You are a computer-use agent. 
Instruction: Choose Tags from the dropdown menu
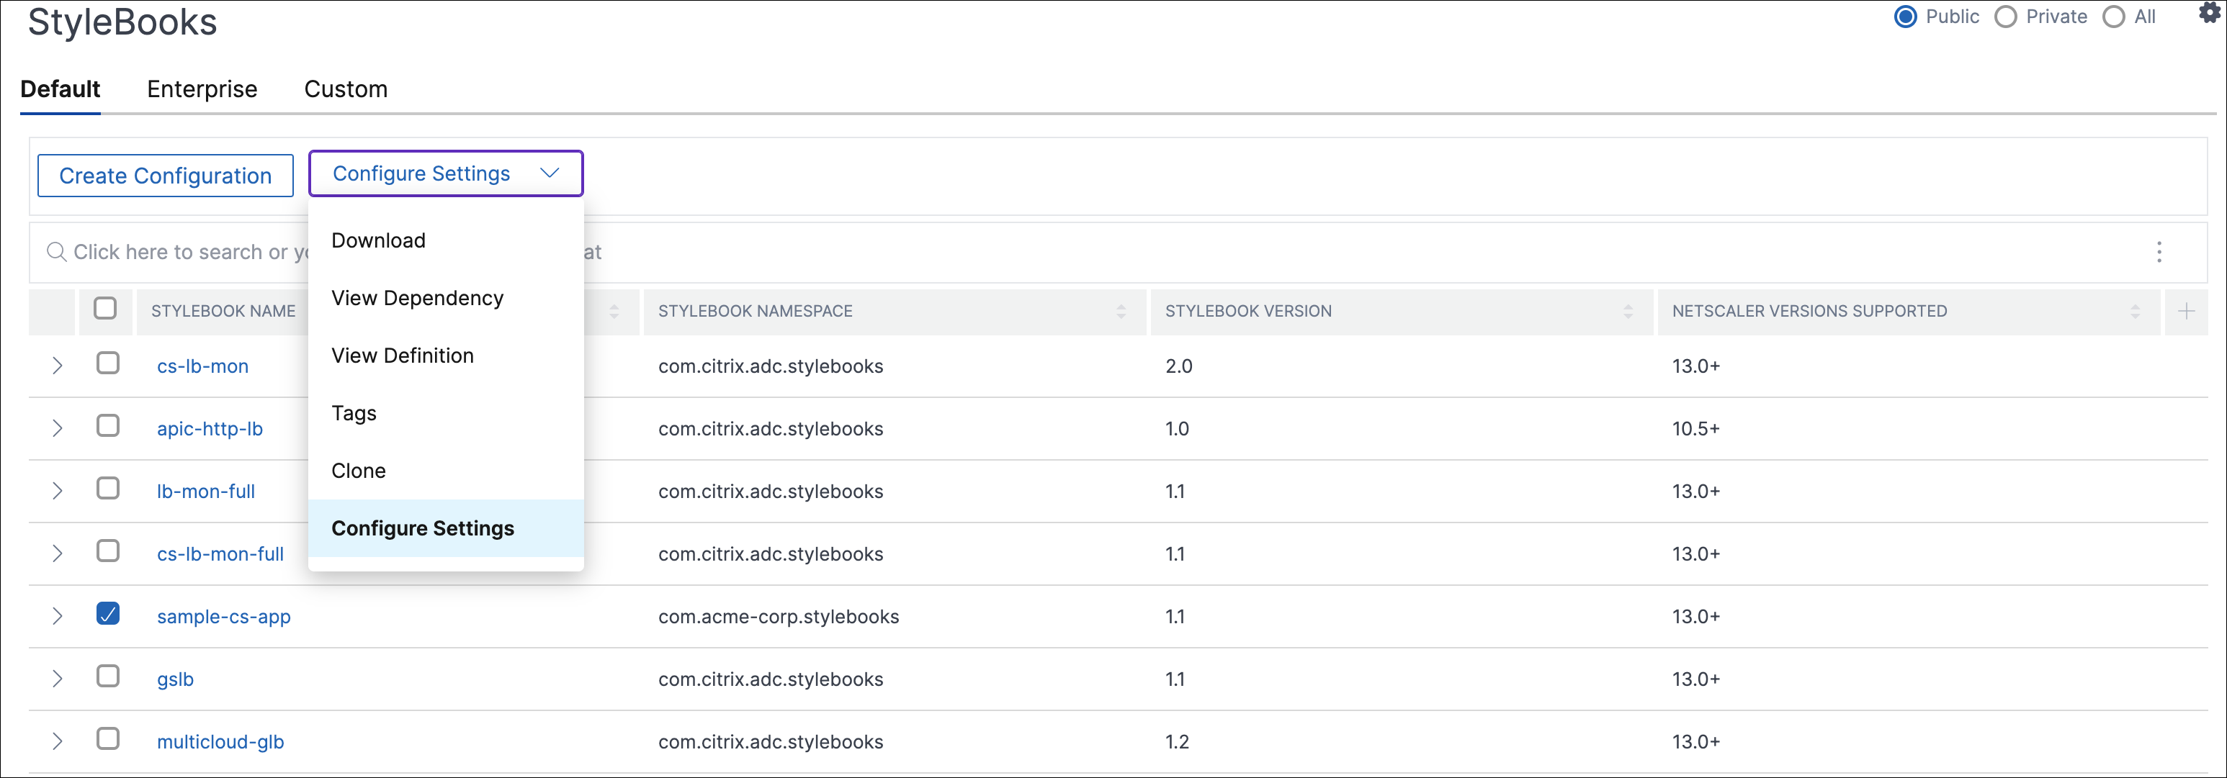446,412
